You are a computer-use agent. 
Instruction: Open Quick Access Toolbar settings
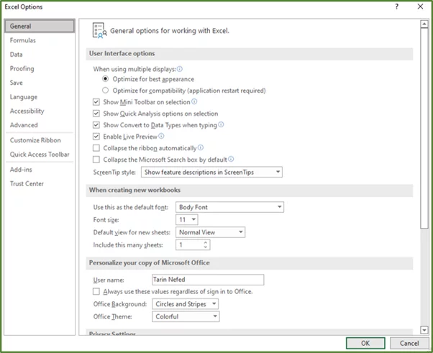(40, 155)
